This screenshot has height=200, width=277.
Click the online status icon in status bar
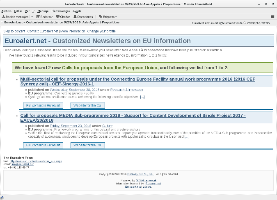[x=2, y=198]
